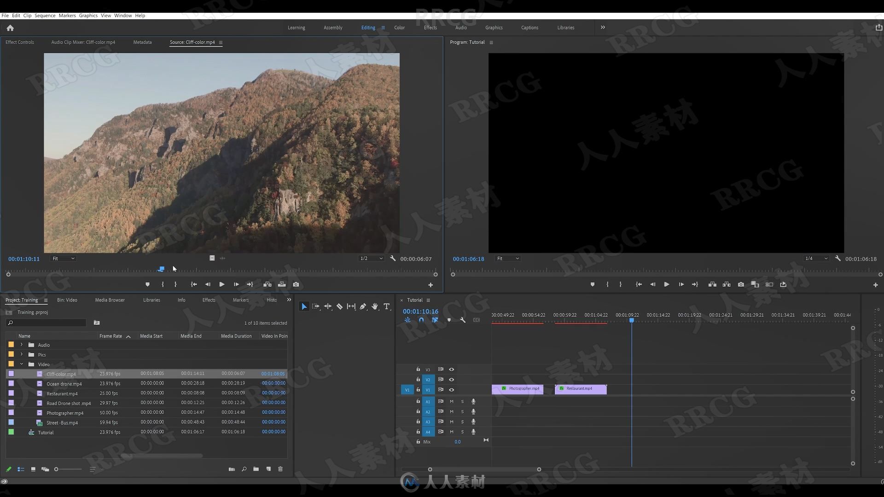884x497 pixels.
Task: Open Source monitor Fit zoom dropdown
Action: [x=63, y=259]
